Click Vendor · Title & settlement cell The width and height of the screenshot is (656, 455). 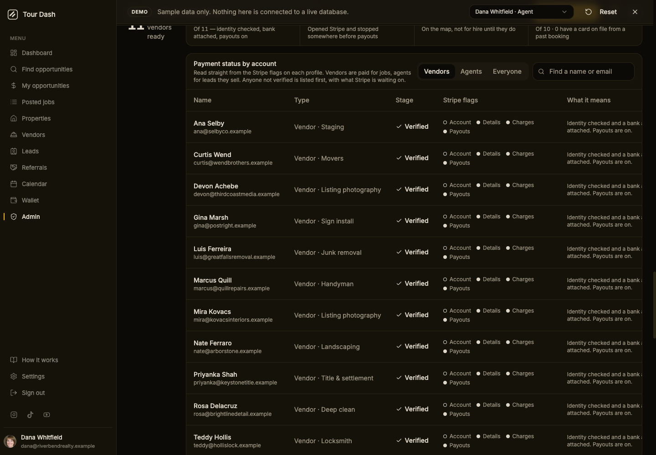334,379
